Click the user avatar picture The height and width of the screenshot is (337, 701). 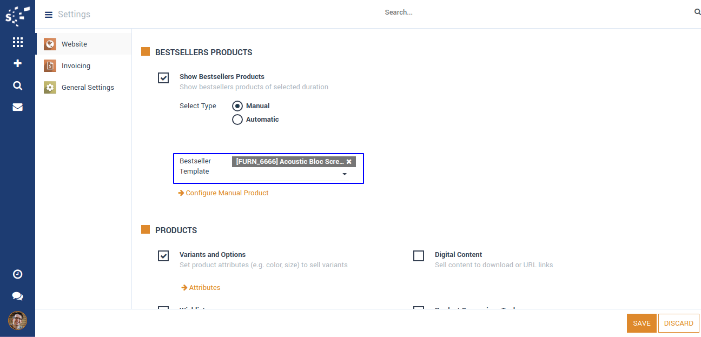[x=17, y=321]
